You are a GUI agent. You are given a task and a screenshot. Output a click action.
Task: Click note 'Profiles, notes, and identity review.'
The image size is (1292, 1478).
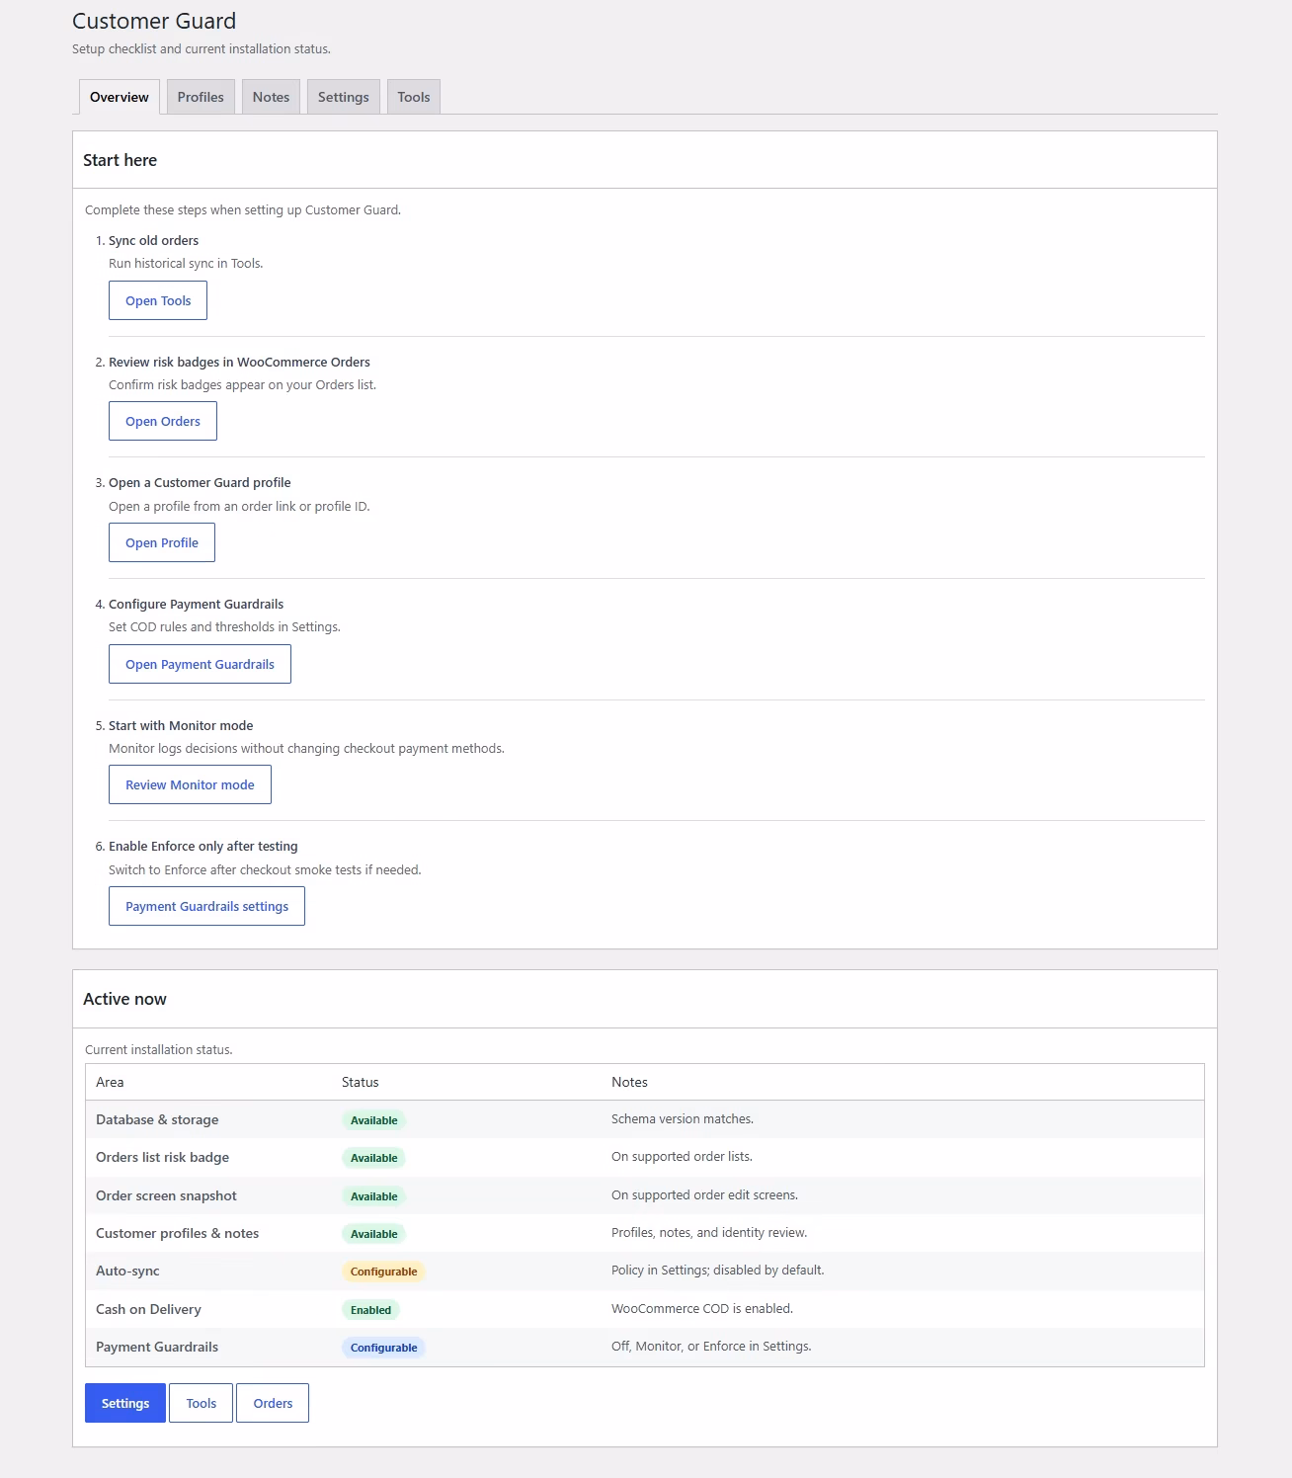(x=709, y=1233)
